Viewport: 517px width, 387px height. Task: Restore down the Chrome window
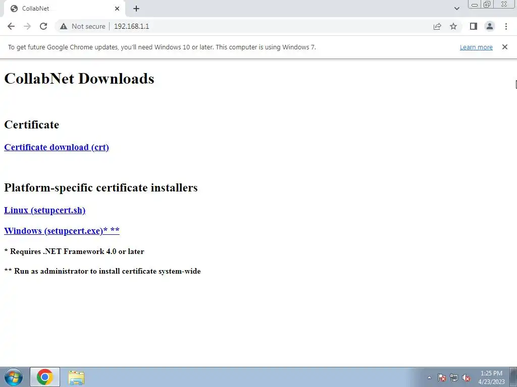click(487, 5)
